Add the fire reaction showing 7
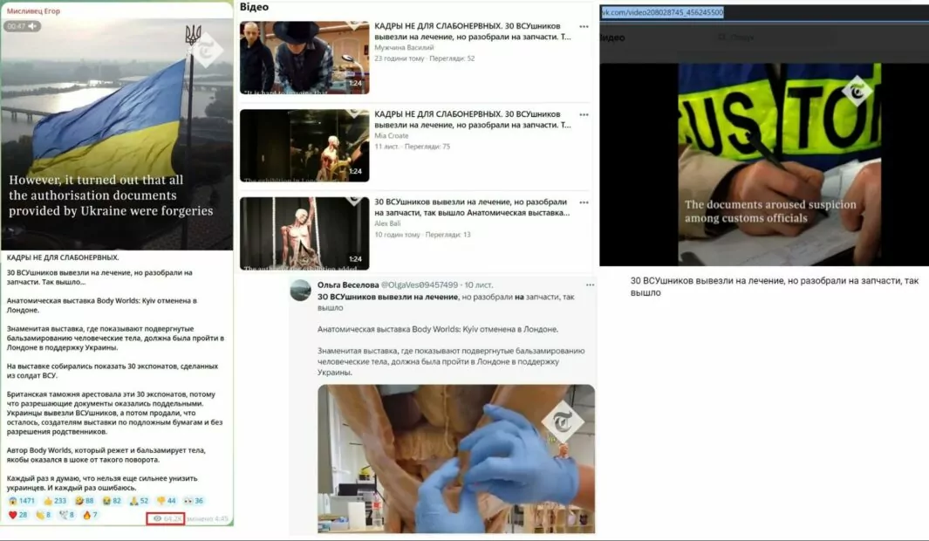The image size is (929, 541). [x=90, y=515]
